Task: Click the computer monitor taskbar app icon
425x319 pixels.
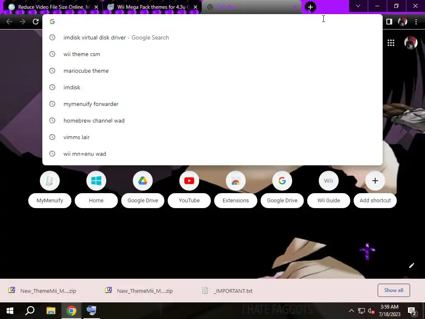Action: coord(91,311)
